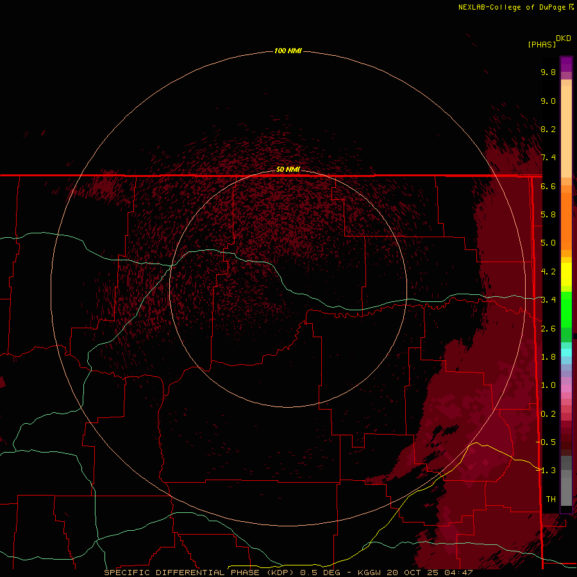Viewport: 577px width, 577px height.
Task: Pick the 5.8 scale value
Action: point(548,215)
